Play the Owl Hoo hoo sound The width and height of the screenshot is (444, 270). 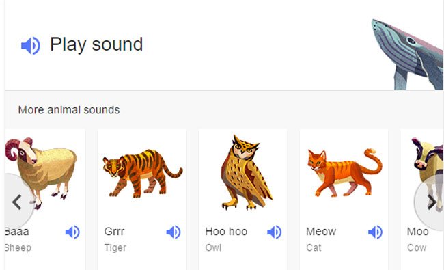pos(275,232)
